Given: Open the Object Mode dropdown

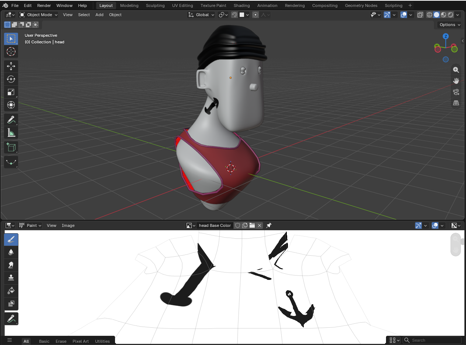Looking at the screenshot, I should [38, 15].
